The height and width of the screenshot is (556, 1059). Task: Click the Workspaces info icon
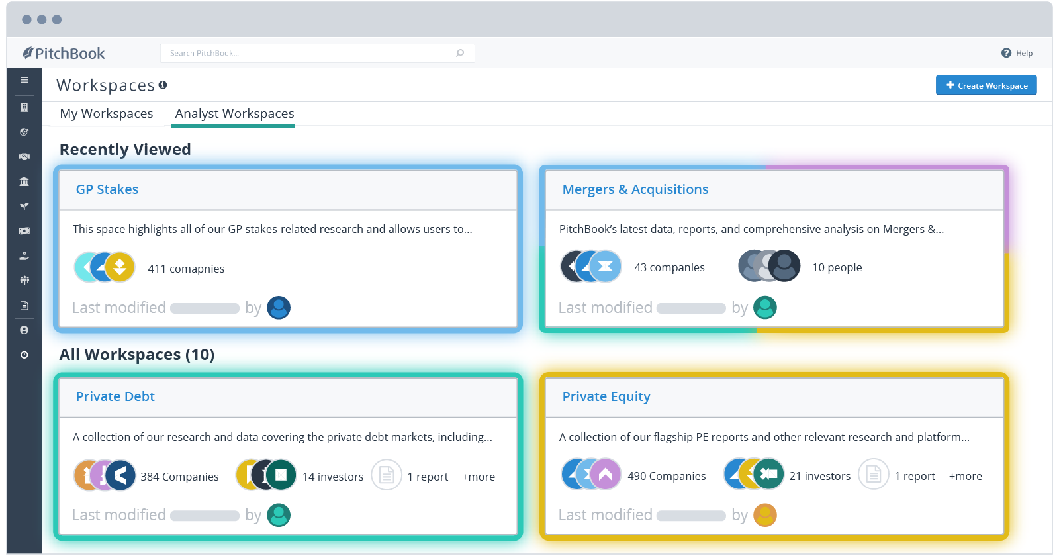pyautogui.click(x=163, y=85)
